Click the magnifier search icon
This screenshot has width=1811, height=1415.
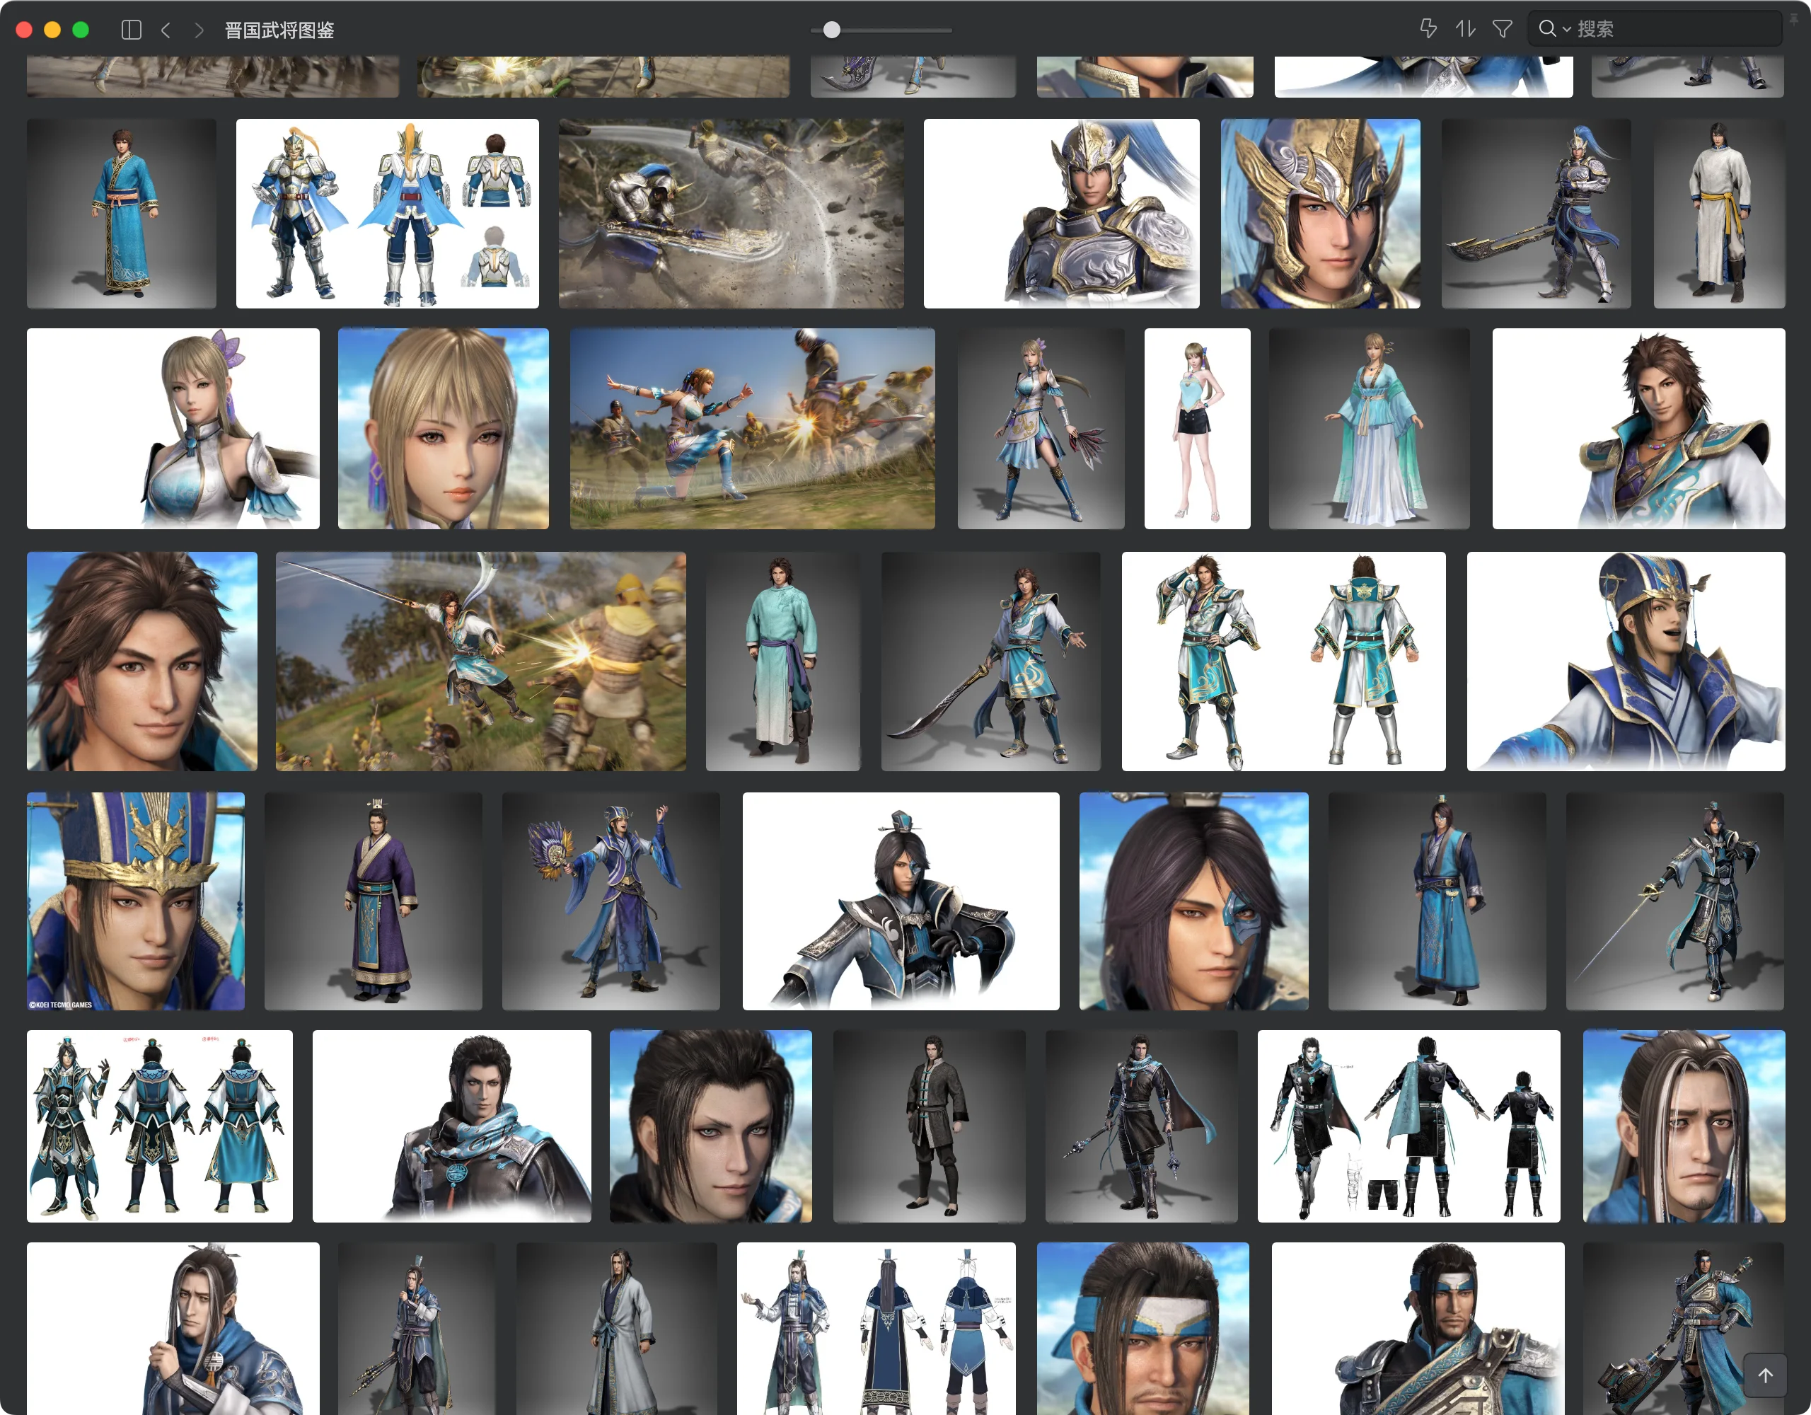[x=1546, y=28]
